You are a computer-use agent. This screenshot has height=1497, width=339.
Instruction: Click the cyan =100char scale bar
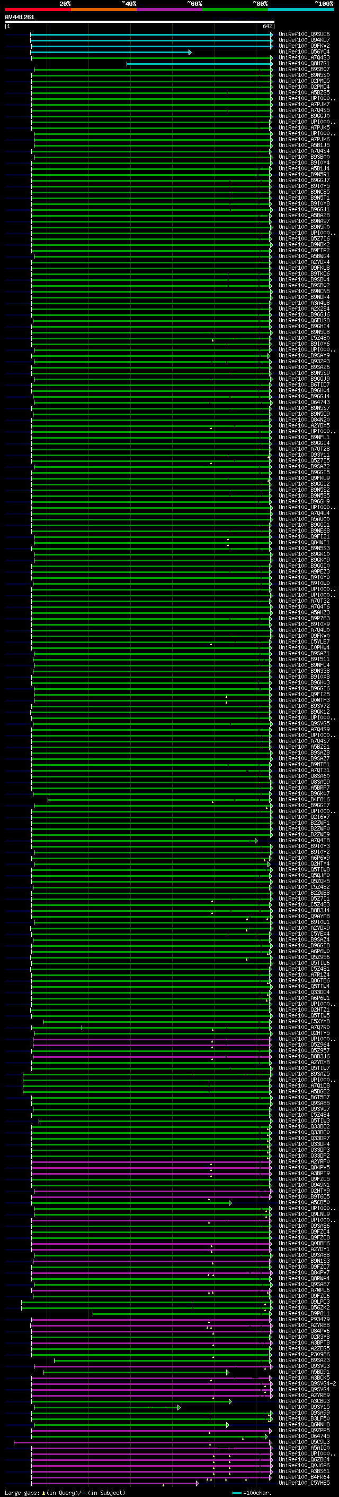coord(237,1493)
